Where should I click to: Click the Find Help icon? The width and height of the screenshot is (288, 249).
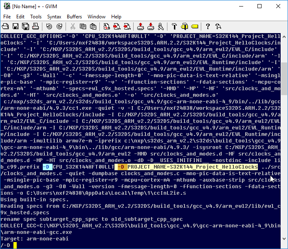[218, 27]
